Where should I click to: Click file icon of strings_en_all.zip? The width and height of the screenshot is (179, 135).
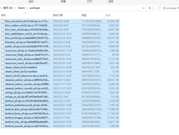(x=3, y=97)
